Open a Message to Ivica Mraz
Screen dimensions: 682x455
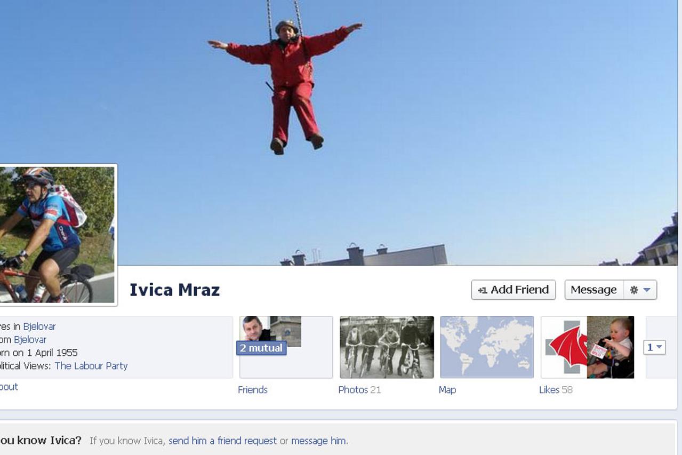tap(593, 290)
